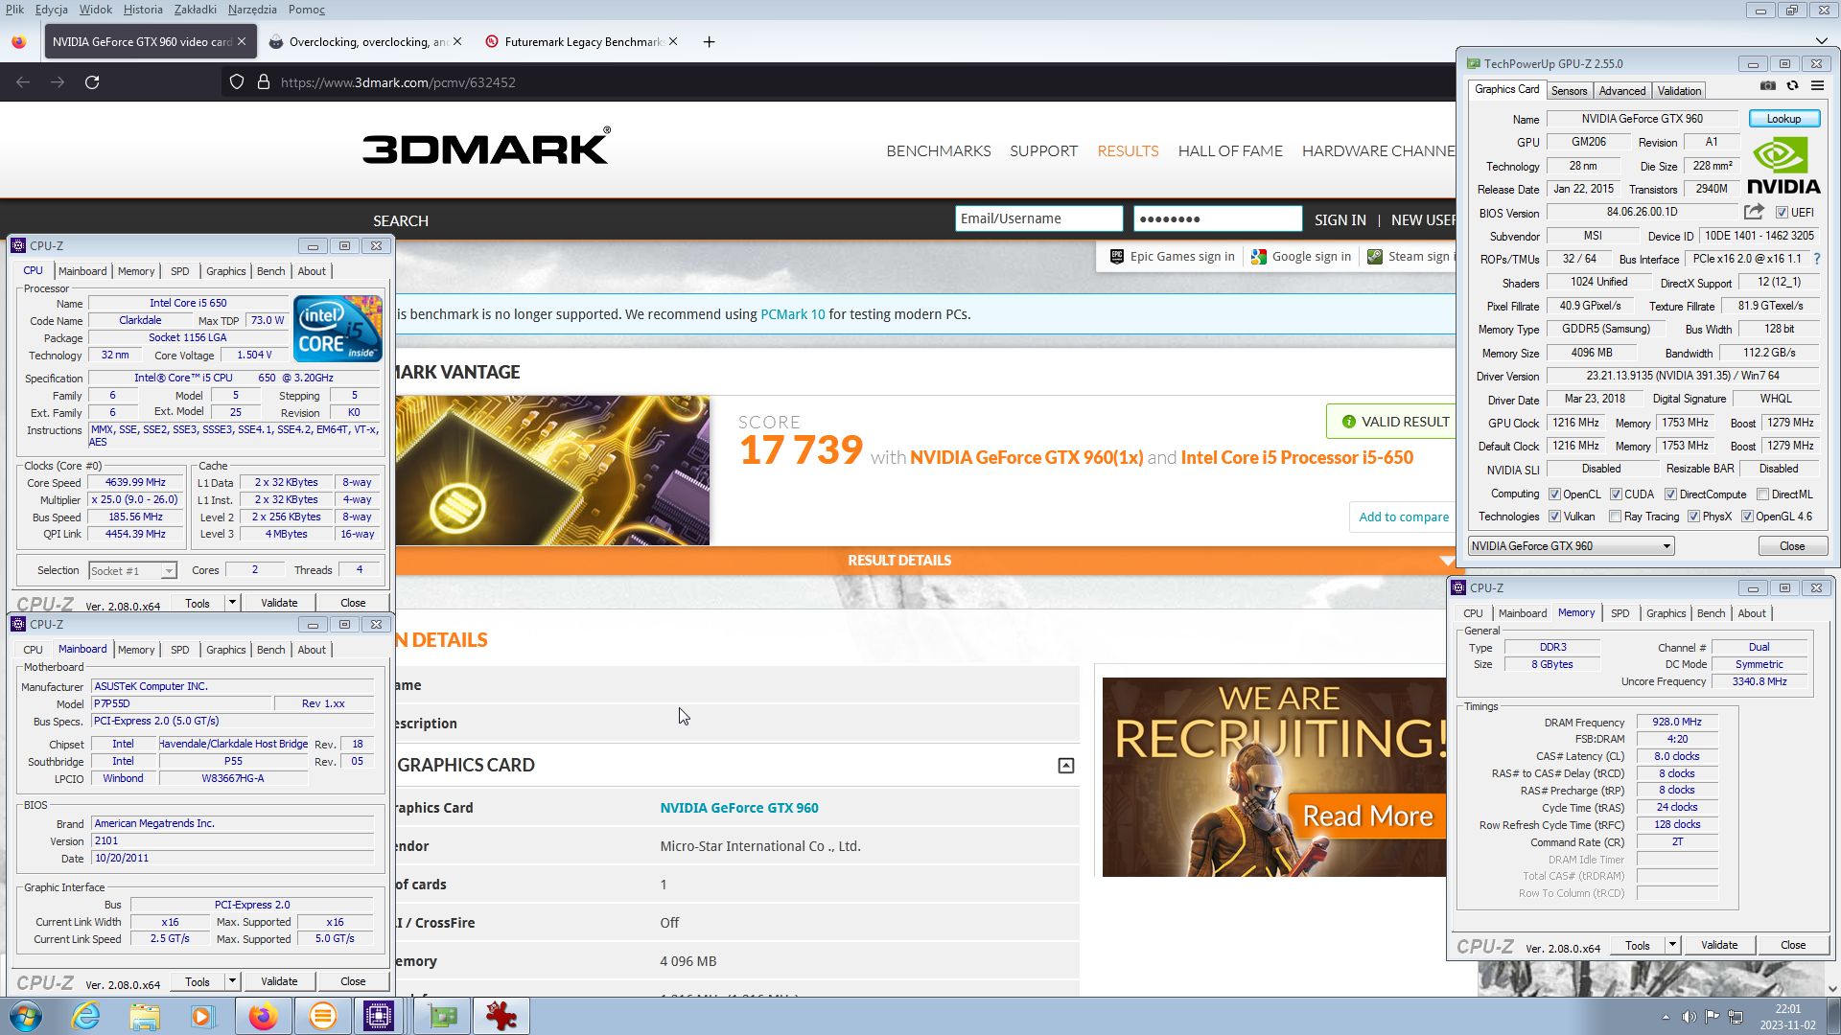Open the NVIDIA GeForce GTX 960 link under Graphics Card
This screenshot has height=1035, width=1841.
click(x=738, y=808)
